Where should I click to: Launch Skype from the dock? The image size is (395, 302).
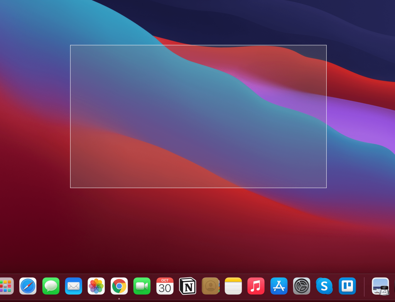324,286
